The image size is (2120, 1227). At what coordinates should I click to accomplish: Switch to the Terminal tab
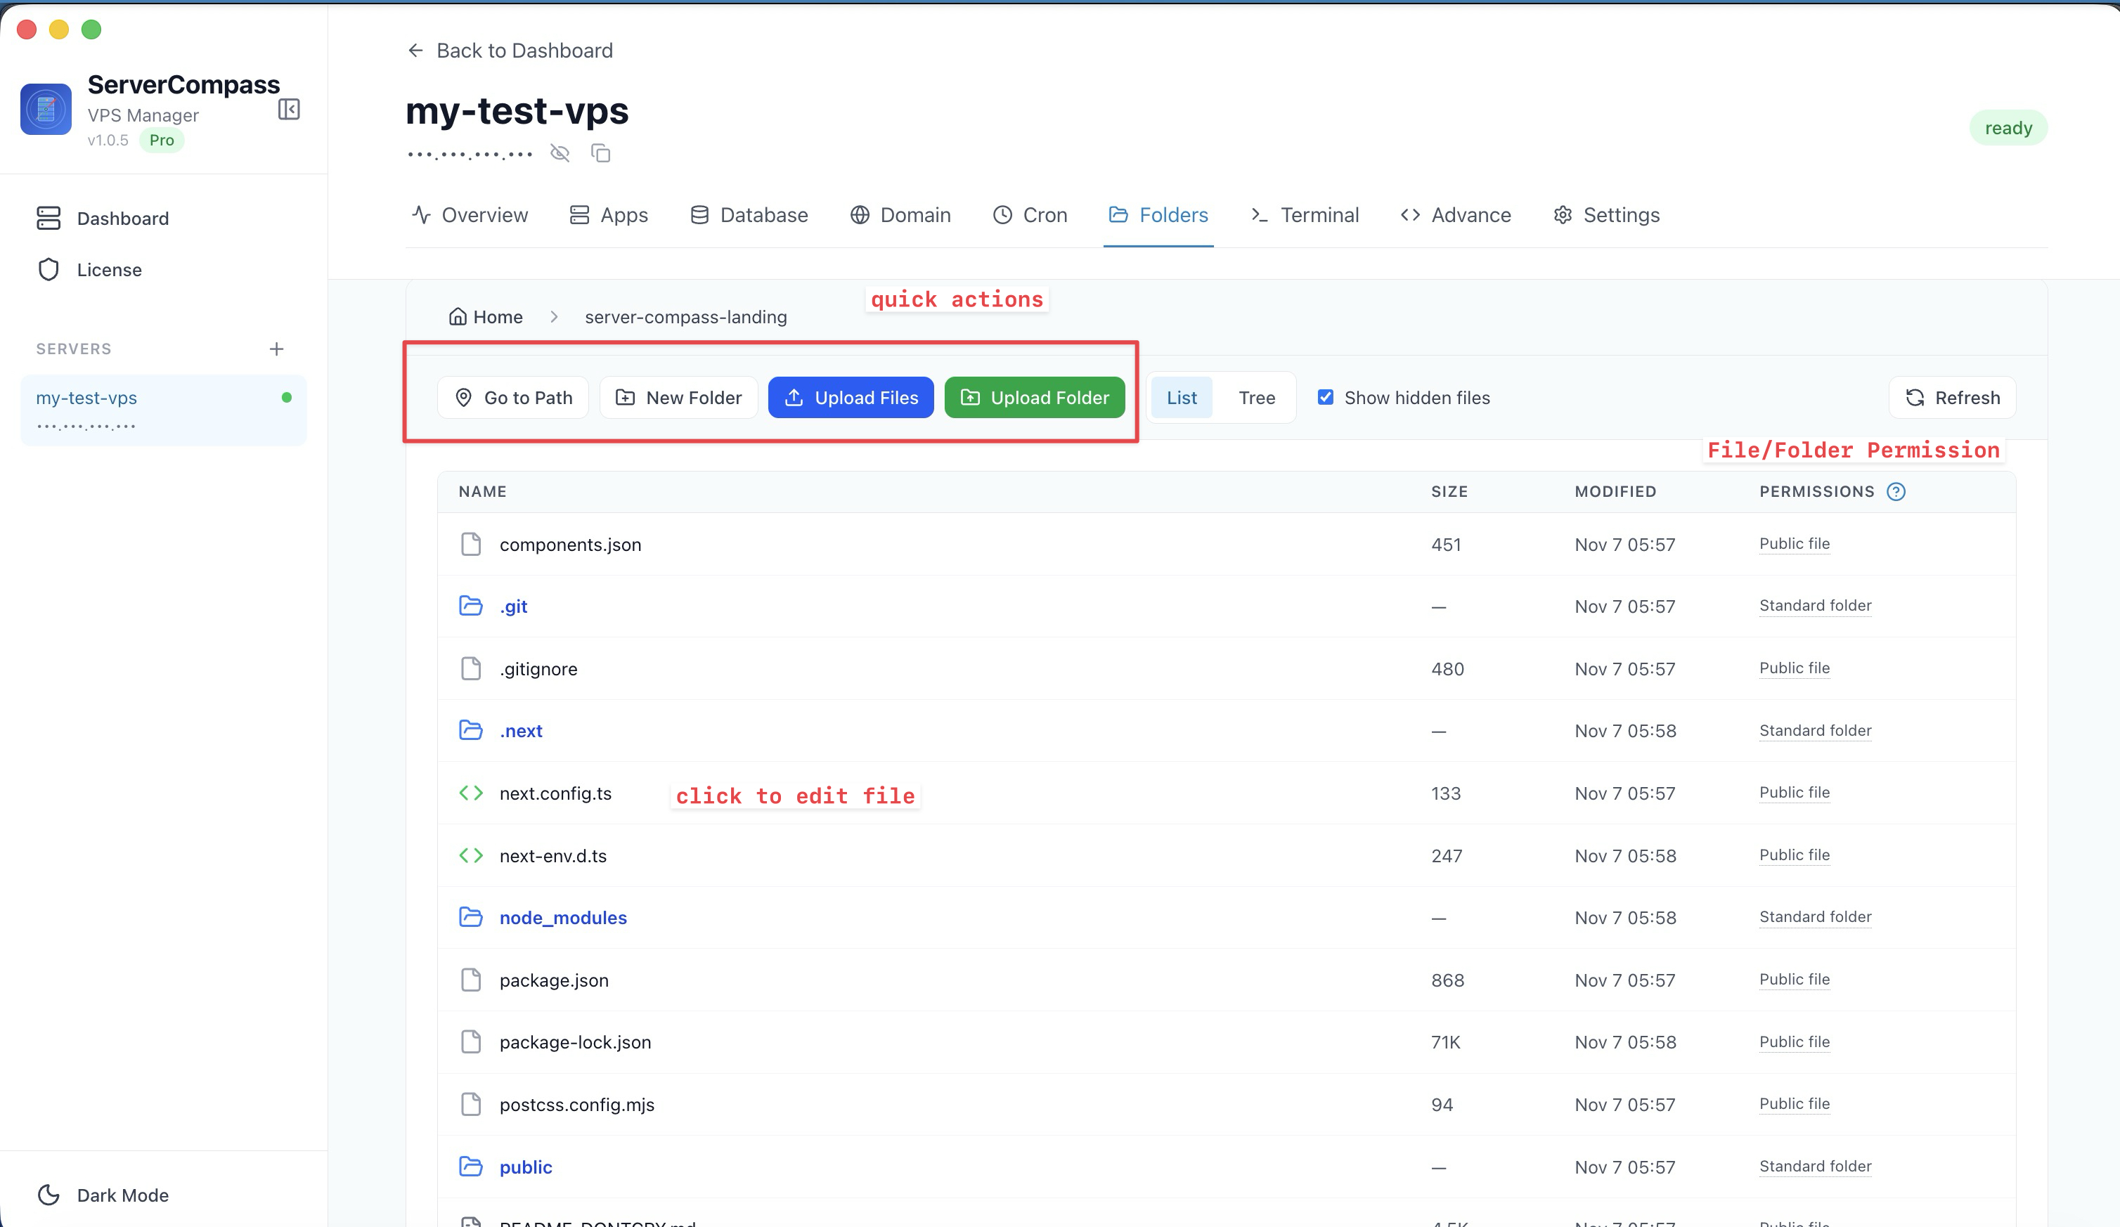[x=1305, y=215]
